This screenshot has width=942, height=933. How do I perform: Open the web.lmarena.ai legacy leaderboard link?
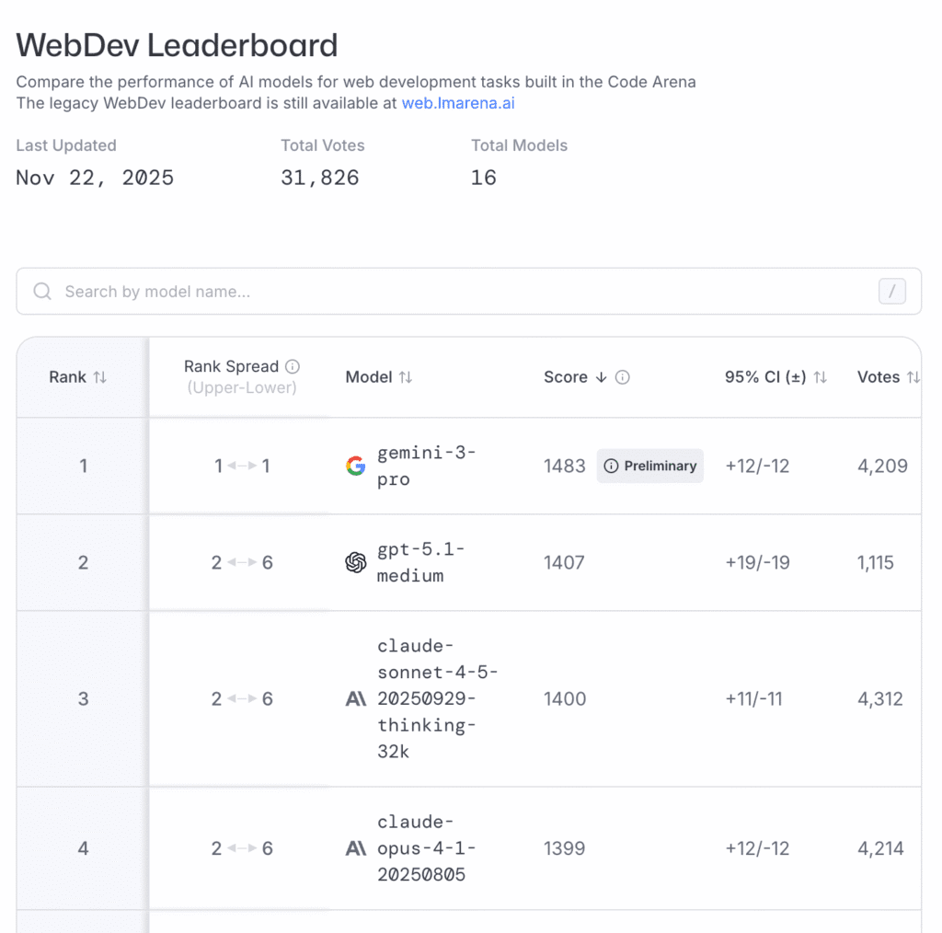click(x=458, y=103)
